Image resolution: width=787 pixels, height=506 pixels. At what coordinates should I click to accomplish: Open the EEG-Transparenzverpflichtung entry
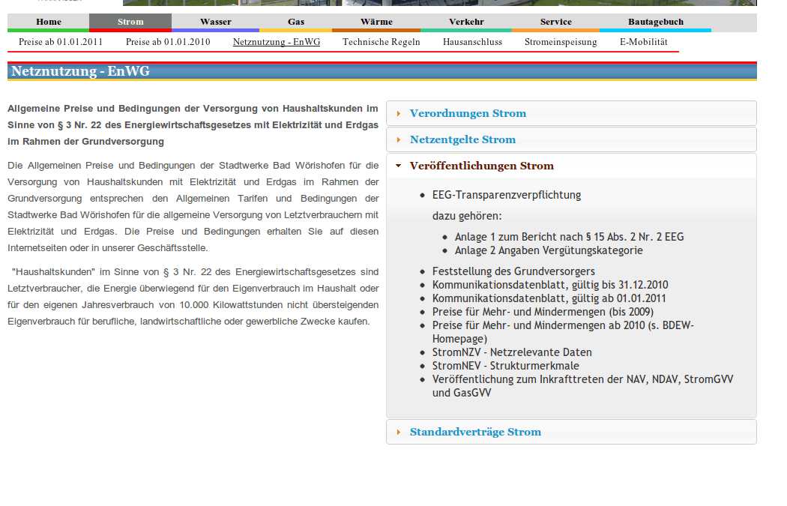coord(507,195)
